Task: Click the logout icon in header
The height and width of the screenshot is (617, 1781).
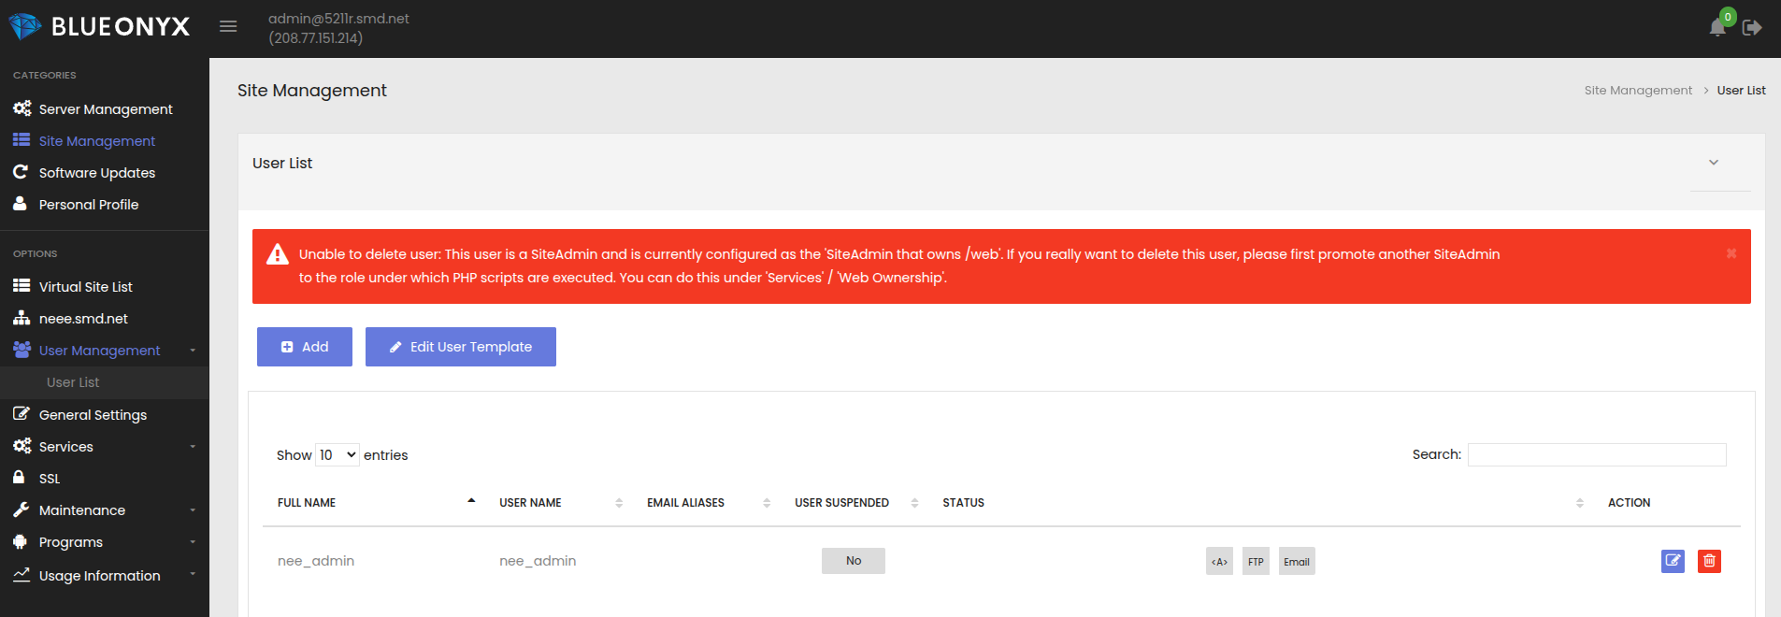Action: (x=1752, y=28)
